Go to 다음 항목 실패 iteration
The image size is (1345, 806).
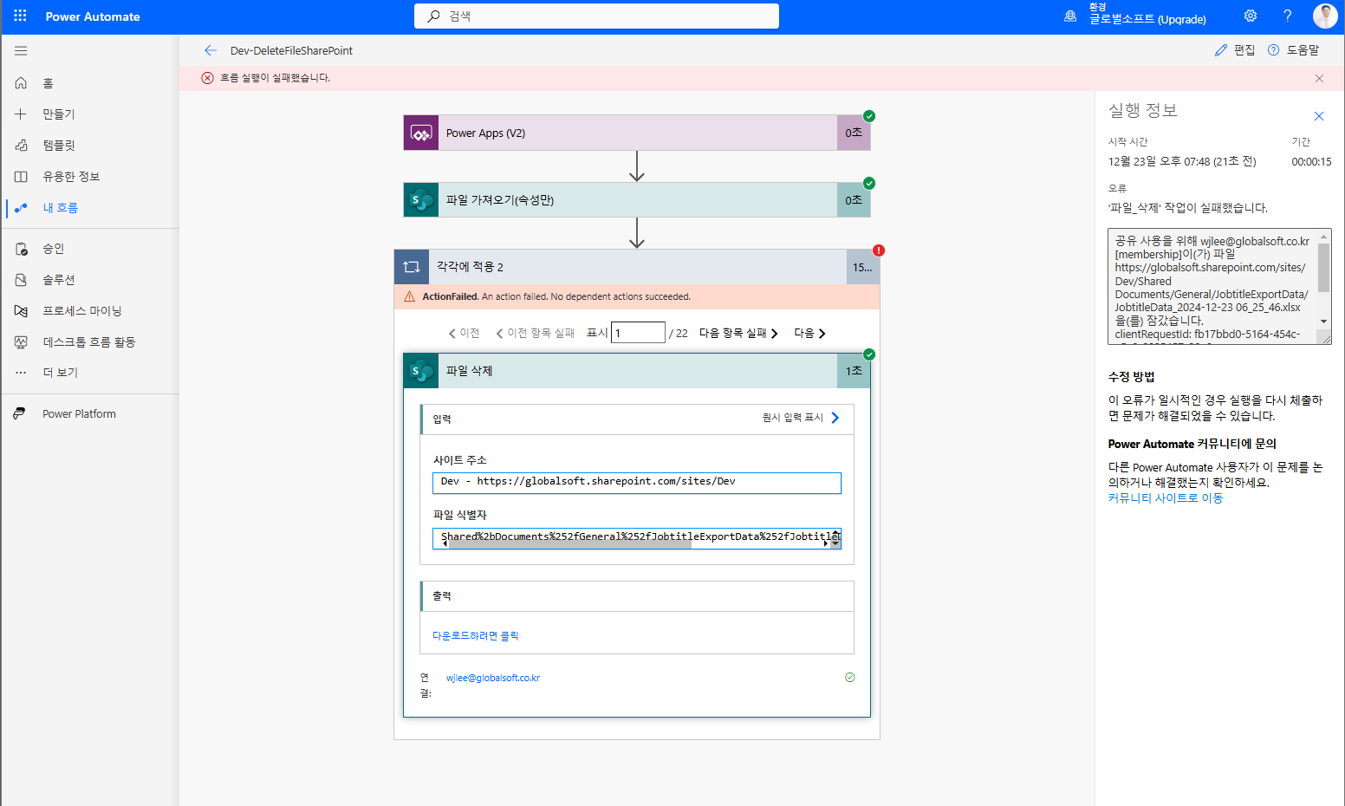(739, 334)
